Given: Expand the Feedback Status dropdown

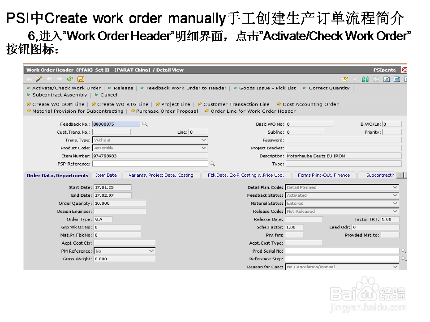Looking at the screenshot, I should click(395, 195).
